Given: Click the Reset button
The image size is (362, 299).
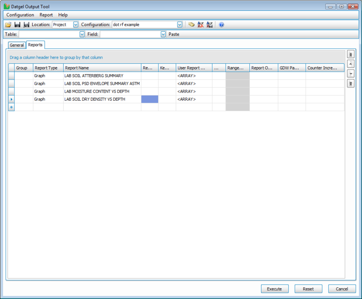Looking at the screenshot, I should [x=308, y=289].
